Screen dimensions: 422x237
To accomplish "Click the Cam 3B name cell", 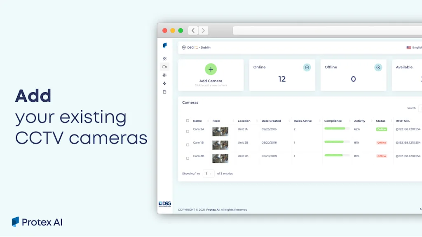I will point(199,156).
